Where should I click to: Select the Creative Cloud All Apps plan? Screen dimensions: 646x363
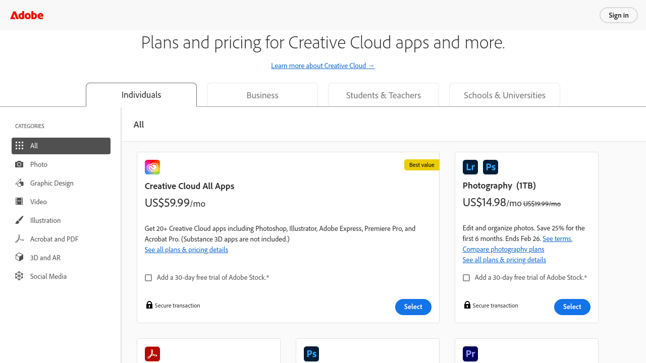pos(413,307)
